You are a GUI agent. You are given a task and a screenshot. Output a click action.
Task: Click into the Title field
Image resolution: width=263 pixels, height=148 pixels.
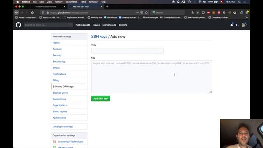[127, 51]
